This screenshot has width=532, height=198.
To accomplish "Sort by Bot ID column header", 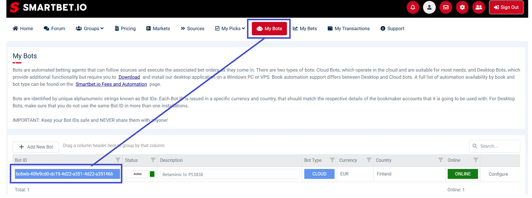I will [21, 160].
